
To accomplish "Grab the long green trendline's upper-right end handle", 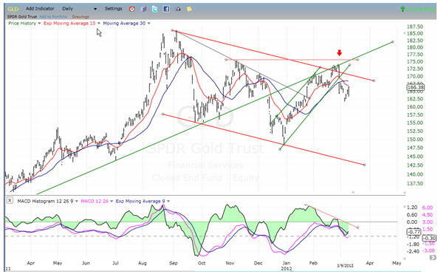I will [x=393, y=42].
